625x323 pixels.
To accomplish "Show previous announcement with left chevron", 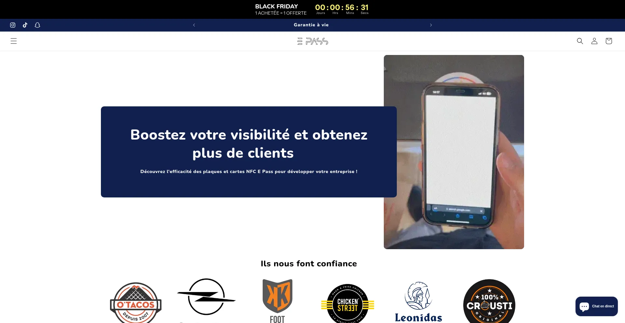I will pos(194,25).
